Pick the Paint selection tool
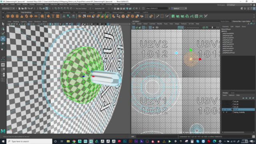 coord(3,34)
